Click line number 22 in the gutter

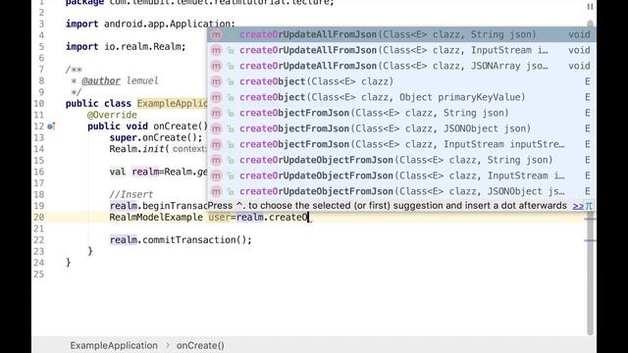coord(39,240)
